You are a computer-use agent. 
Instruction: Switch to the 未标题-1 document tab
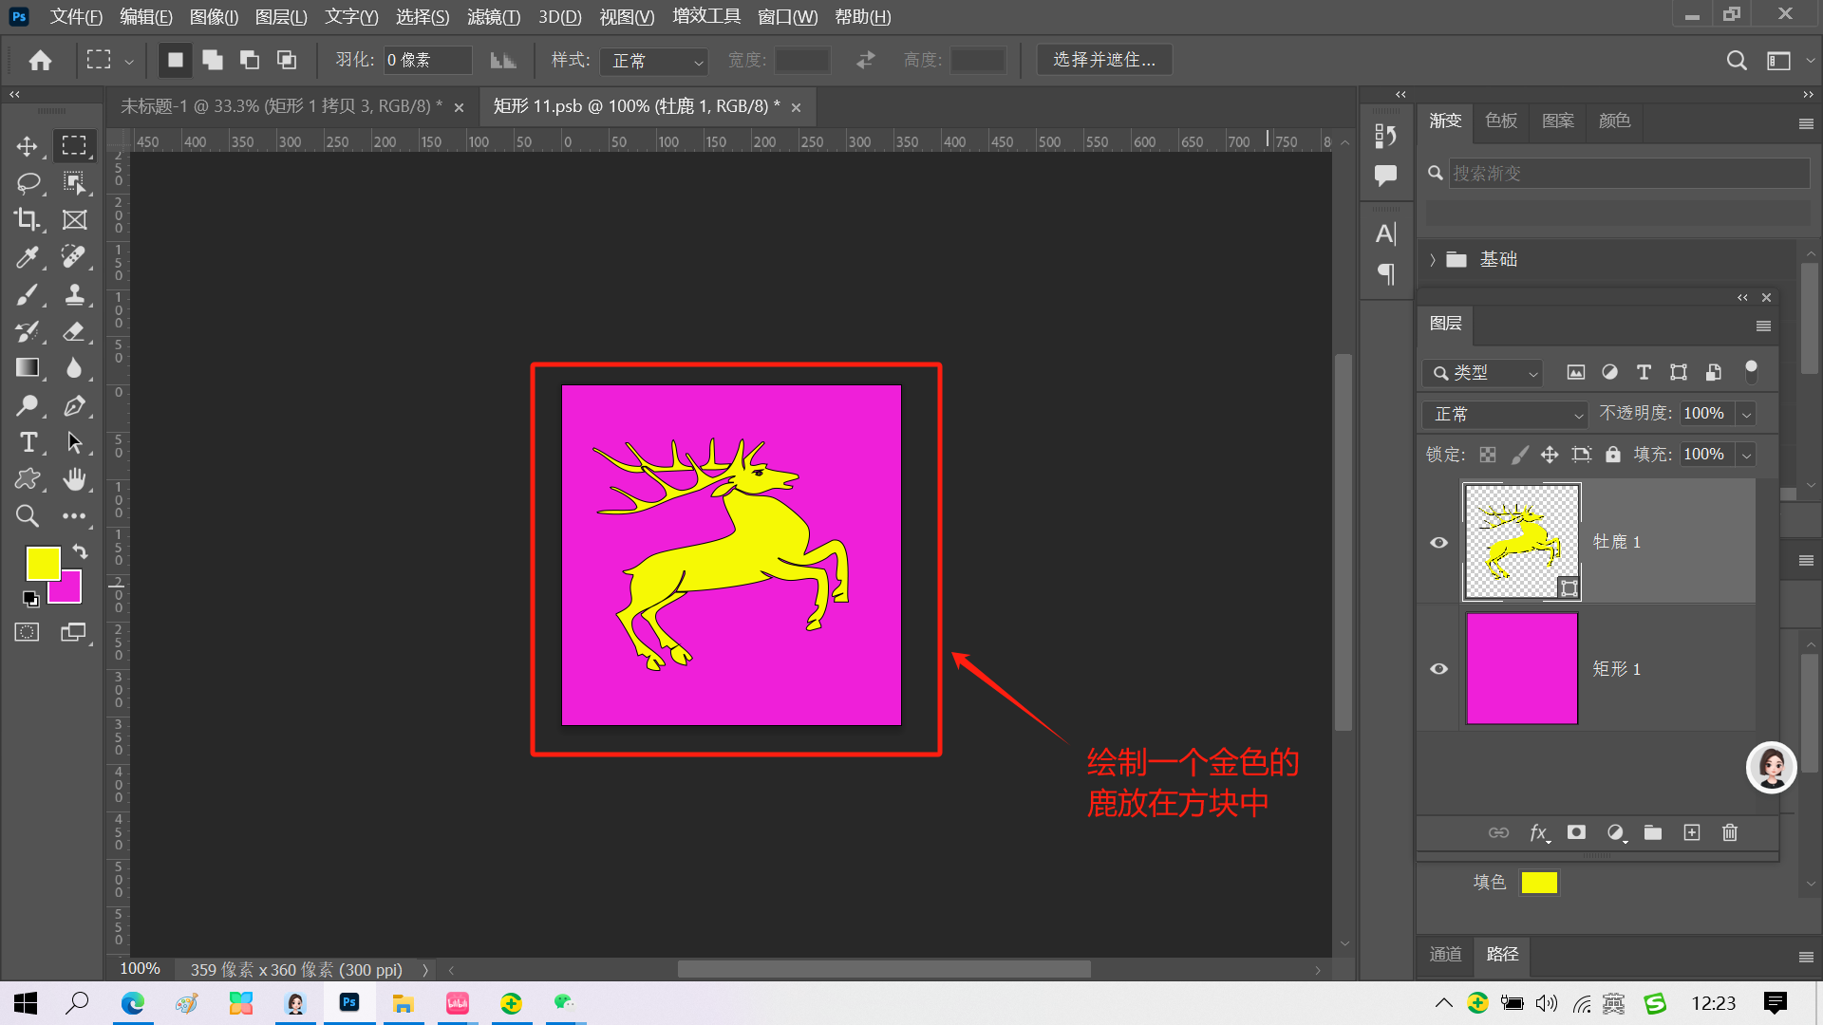click(281, 106)
